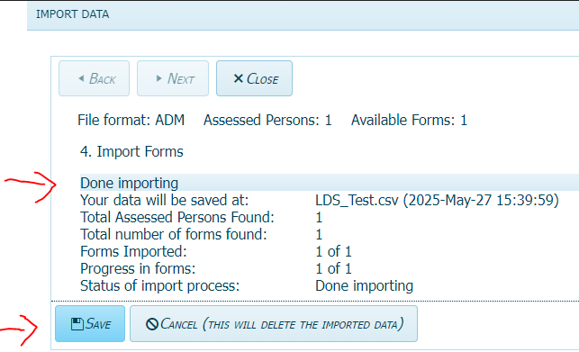579x352 pixels.
Task: Click the right arrow icon on Next
Action: click(158, 78)
